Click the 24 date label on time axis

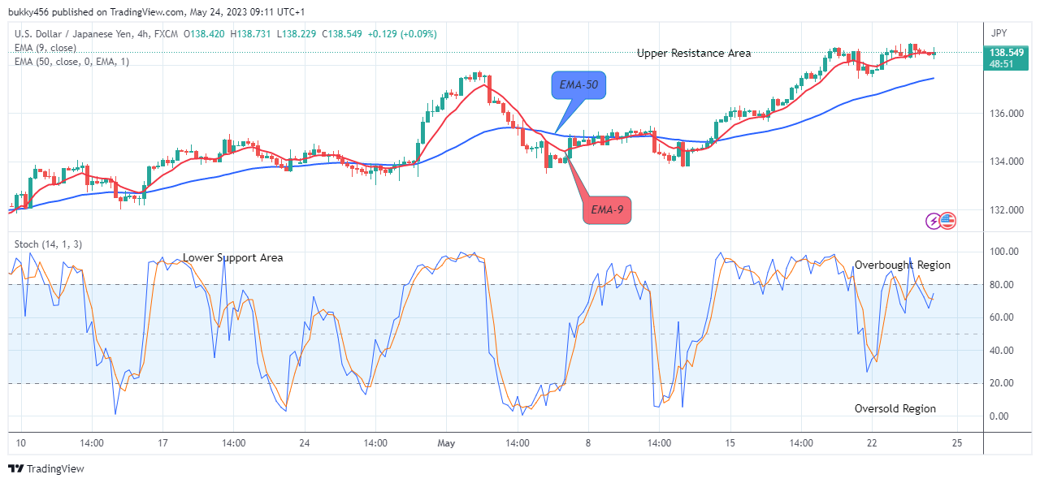[305, 443]
